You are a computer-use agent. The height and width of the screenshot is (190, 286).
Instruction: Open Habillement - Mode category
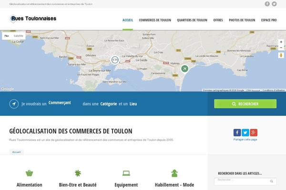(174, 185)
